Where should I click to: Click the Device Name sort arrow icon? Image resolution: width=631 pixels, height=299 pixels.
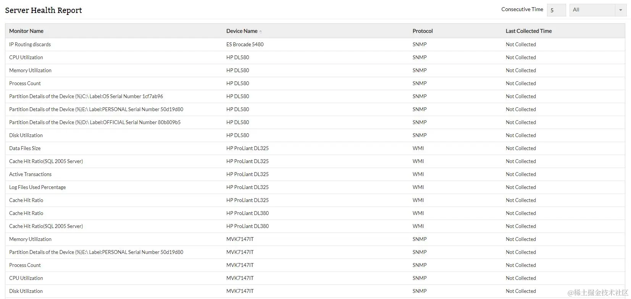point(260,31)
